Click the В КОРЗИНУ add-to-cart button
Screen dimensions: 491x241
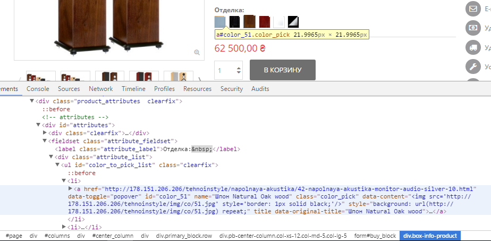[x=283, y=70]
